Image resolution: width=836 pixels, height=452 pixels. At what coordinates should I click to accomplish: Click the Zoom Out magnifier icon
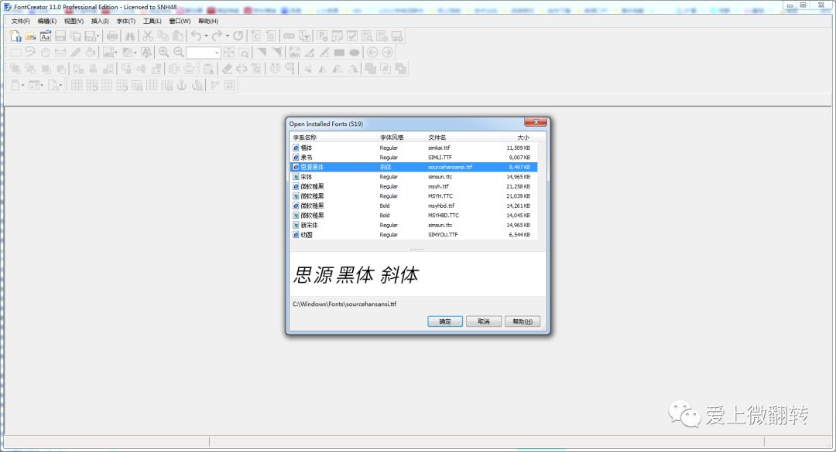[x=179, y=53]
